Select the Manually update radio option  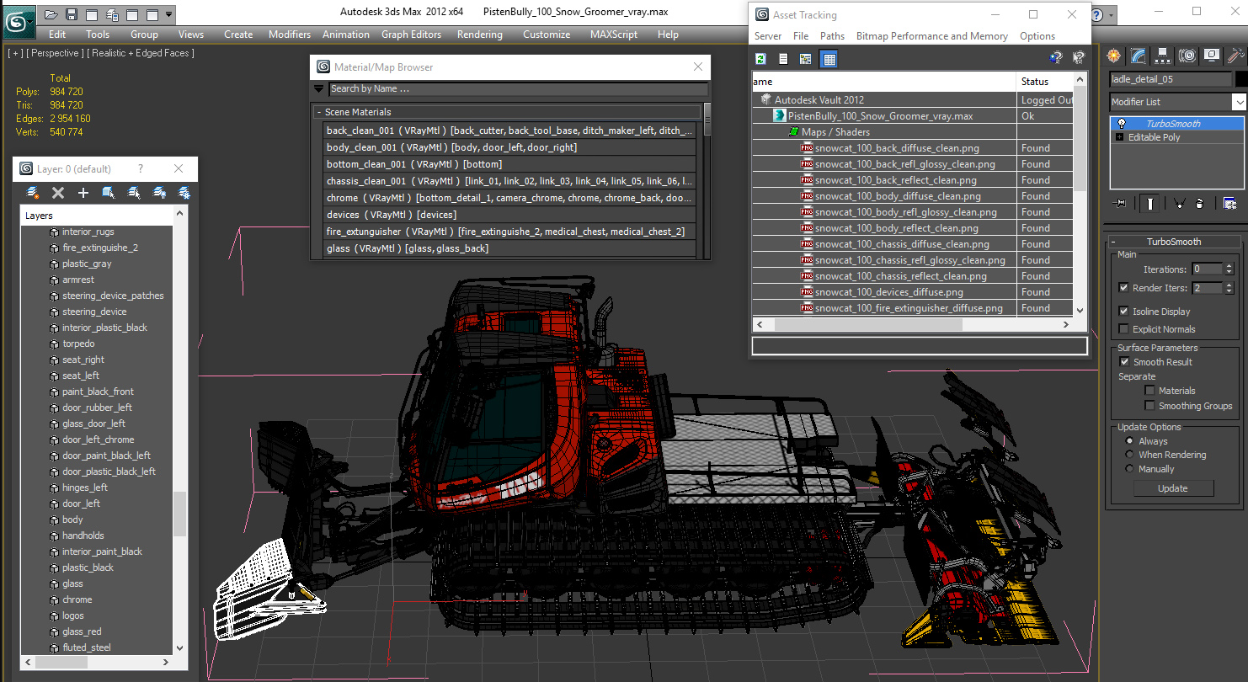pos(1129,469)
